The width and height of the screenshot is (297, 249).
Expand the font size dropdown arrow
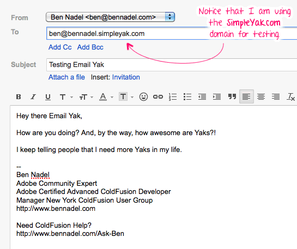click(x=92, y=97)
